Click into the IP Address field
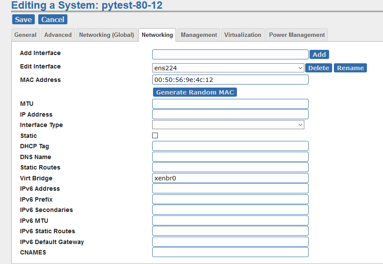The image size is (383, 264). (230, 114)
